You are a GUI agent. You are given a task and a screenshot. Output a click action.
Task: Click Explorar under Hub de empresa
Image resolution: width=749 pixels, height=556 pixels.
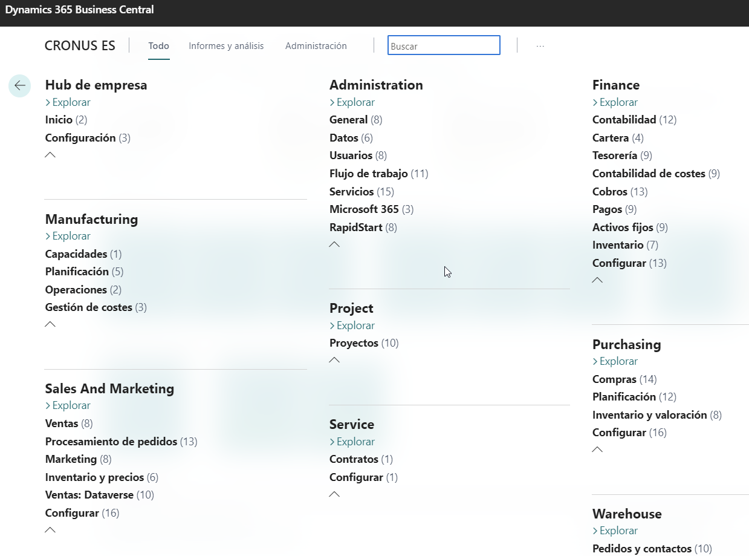68,102
